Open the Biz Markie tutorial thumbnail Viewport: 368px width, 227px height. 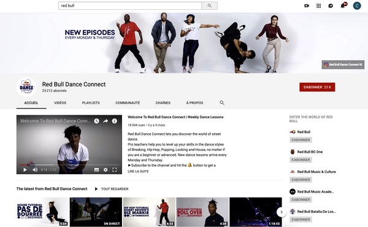click(149, 212)
